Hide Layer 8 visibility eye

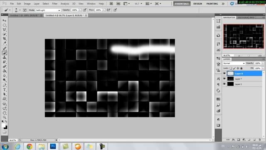pyautogui.click(x=224, y=73)
